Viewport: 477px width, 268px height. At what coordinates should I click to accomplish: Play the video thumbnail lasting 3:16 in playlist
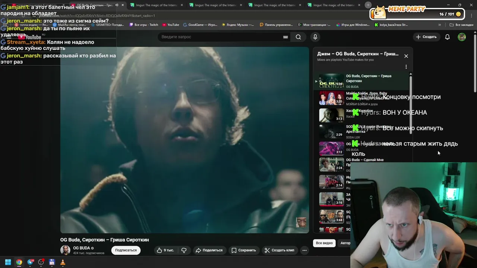tap(331, 199)
